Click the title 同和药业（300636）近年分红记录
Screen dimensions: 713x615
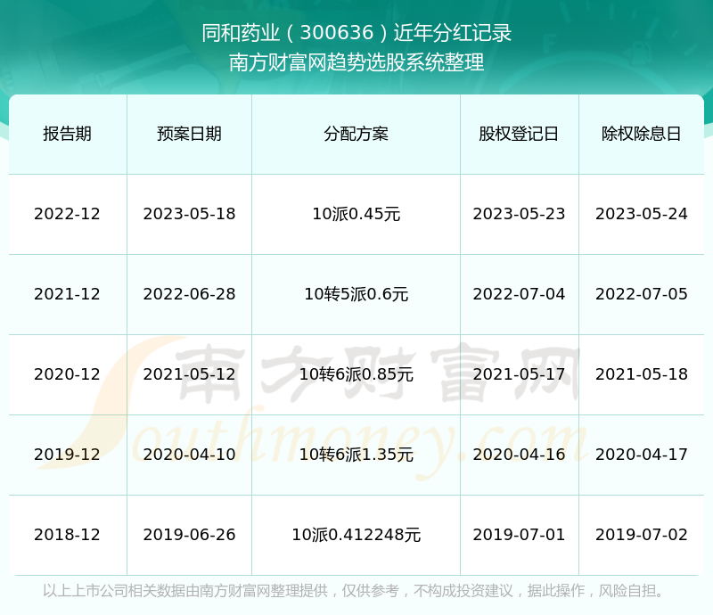pyautogui.click(x=356, y=33)
